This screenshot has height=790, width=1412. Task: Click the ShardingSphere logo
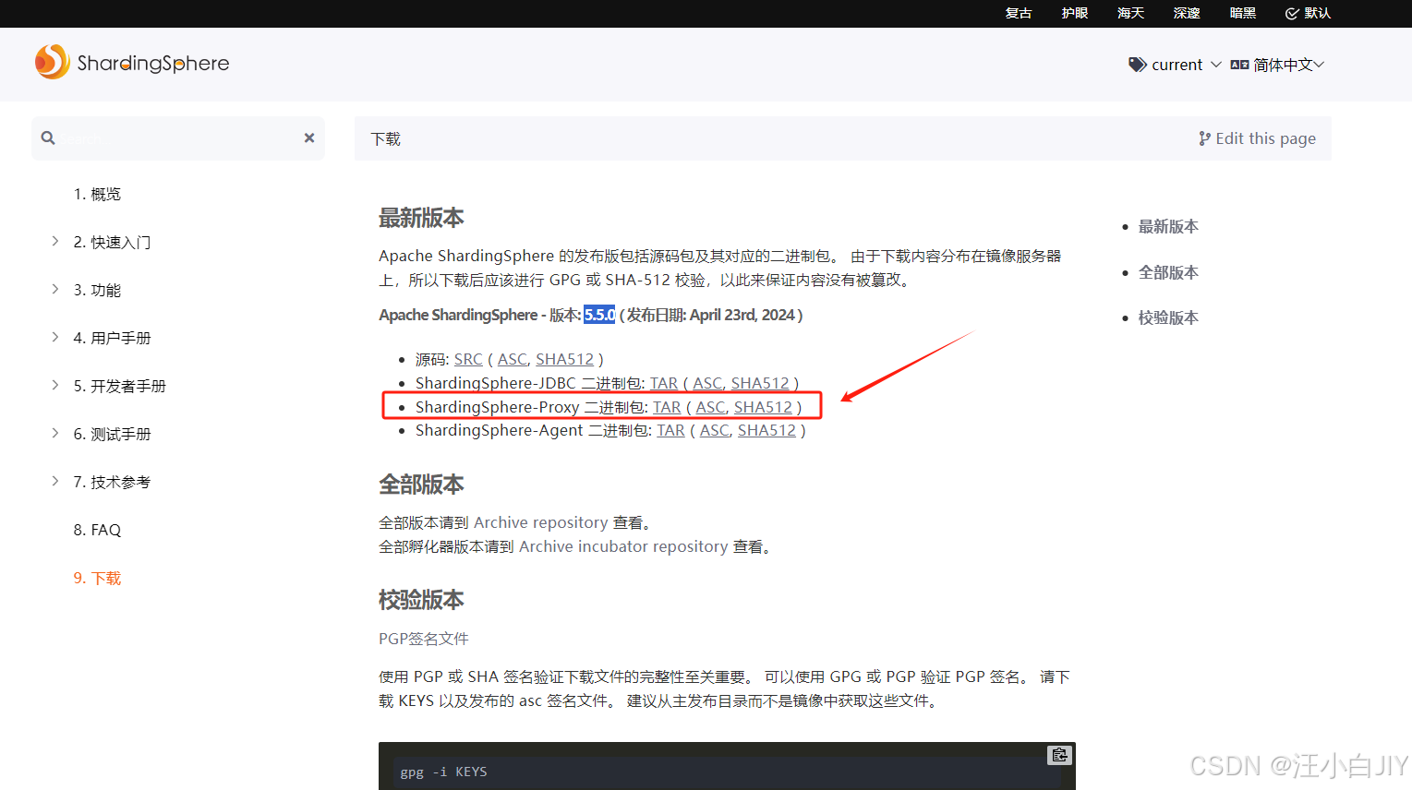pos(132,63)
